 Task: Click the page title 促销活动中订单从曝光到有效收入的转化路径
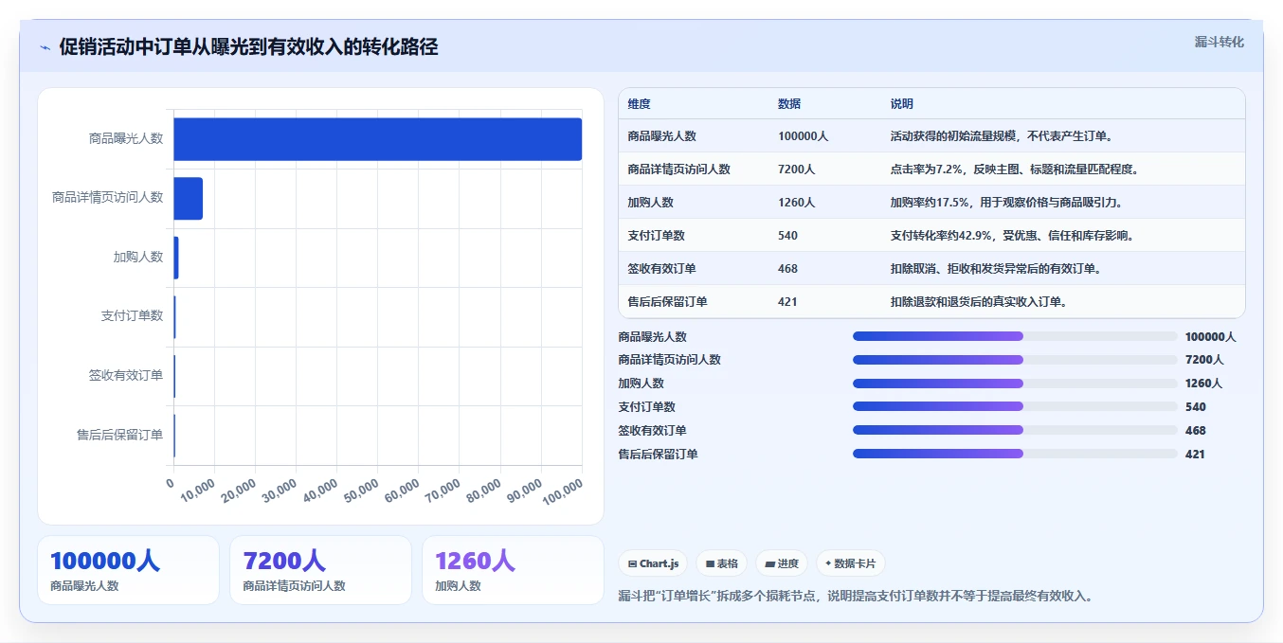[x=248, y=47]
